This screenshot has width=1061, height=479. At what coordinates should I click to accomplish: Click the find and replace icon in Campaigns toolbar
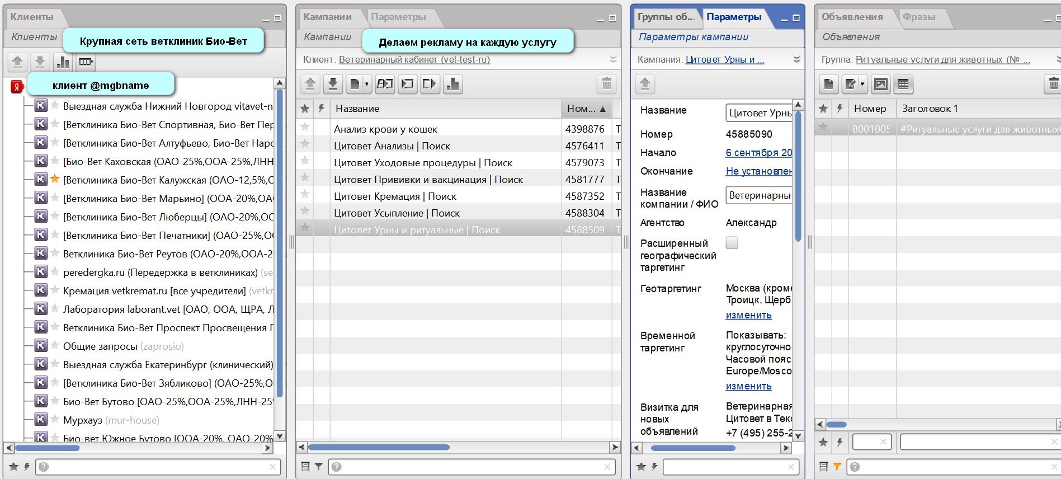(x=385, y=84)
